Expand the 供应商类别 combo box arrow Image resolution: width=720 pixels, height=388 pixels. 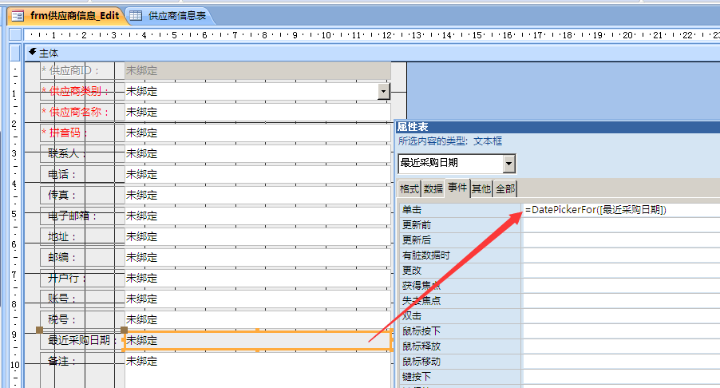(x=384, y=91)
